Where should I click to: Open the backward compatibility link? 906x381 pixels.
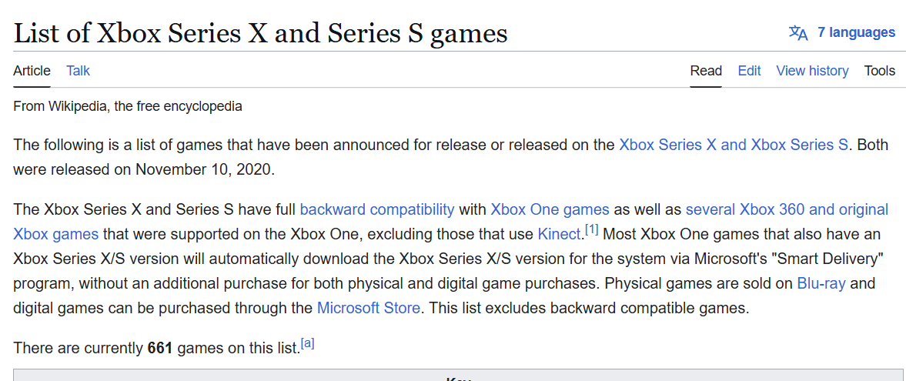click(377, 209)
